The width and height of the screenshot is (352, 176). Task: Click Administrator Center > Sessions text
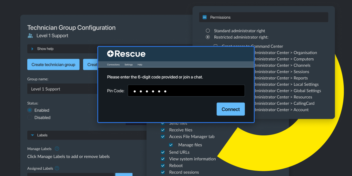(282, 72)
